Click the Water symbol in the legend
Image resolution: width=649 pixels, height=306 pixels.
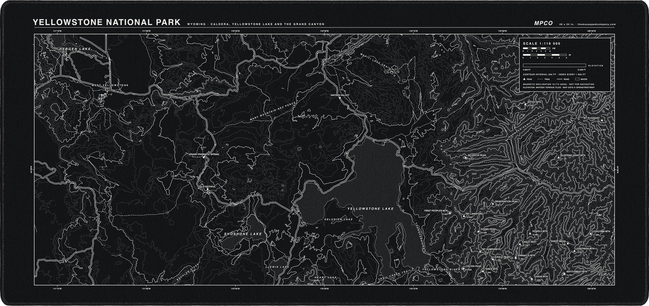point(577,79)
